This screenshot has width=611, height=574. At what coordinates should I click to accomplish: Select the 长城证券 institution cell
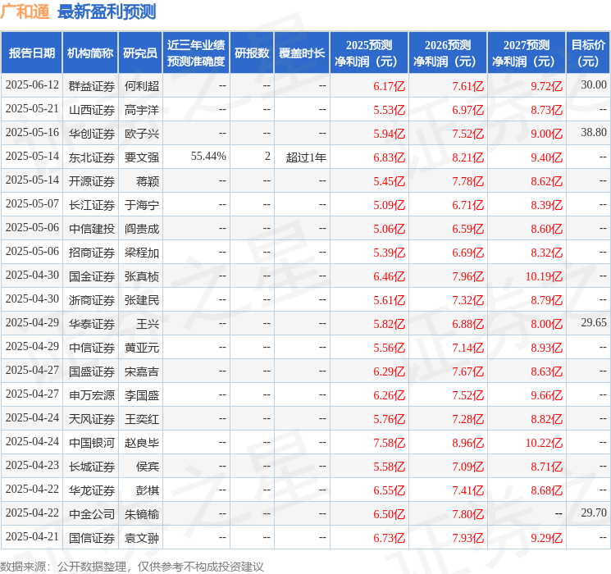(x=92, y=466)
